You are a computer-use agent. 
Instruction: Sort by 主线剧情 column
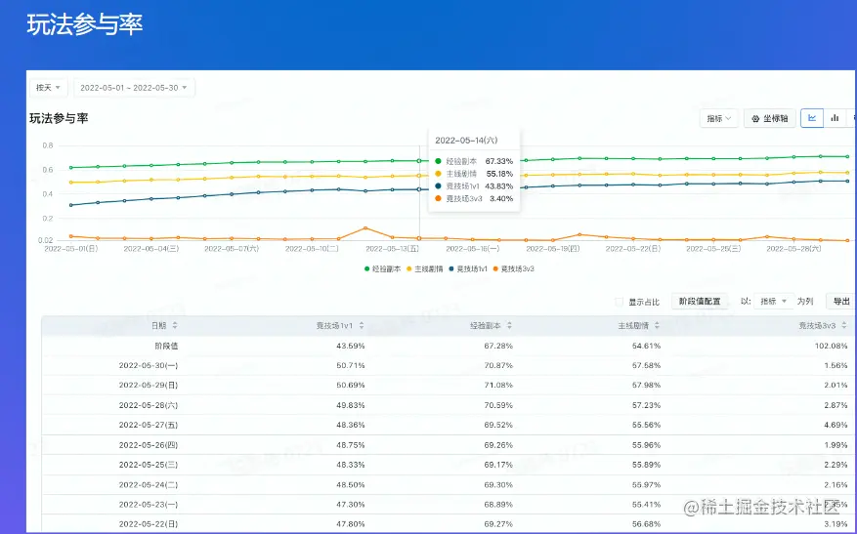(x=657, y=325)
